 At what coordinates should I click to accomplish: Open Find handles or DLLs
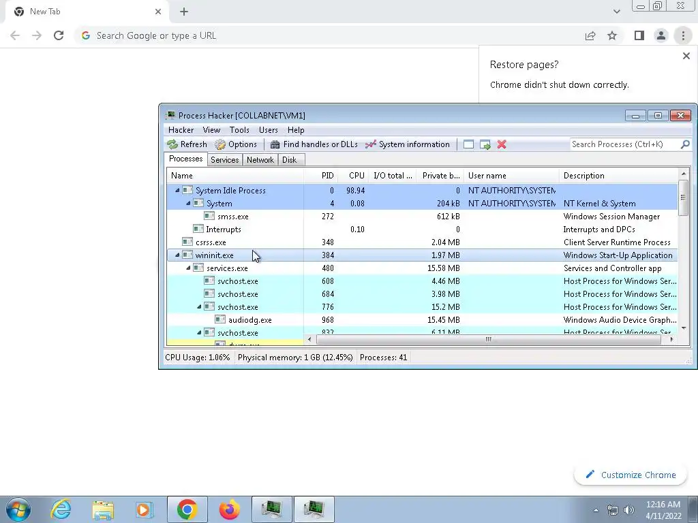314,144
